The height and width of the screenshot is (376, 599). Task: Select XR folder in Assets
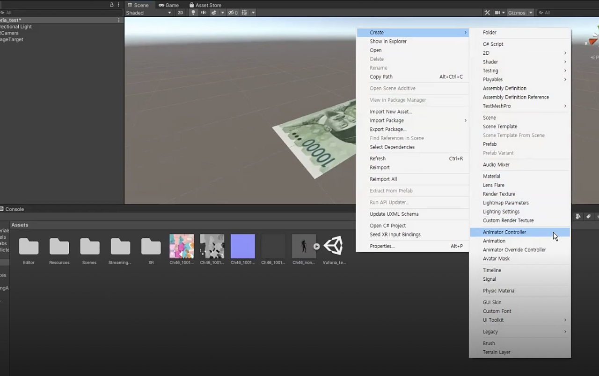[151, 246]
